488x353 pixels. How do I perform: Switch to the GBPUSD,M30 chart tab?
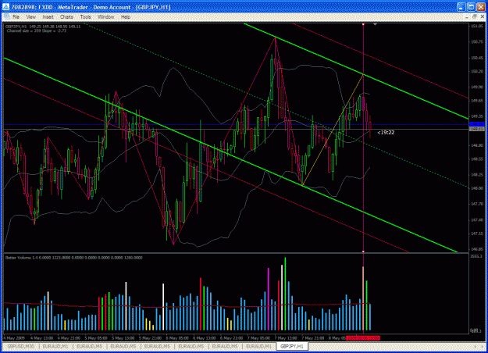click(x=21, y=346)
